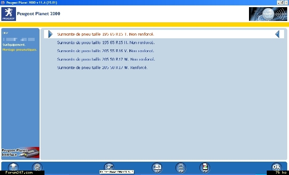
Task: Click the globe banner image top right
Action: pyautogui.click(x=268, y=14)
